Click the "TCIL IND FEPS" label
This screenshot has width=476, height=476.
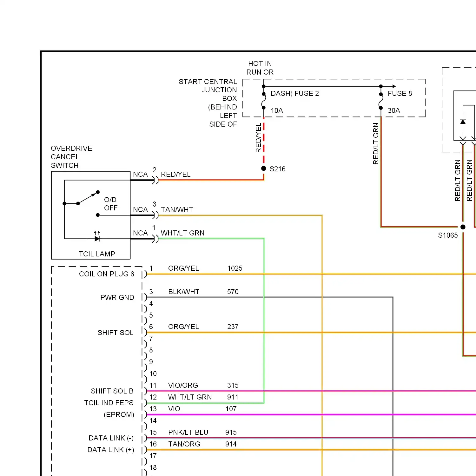coord(109,403)
